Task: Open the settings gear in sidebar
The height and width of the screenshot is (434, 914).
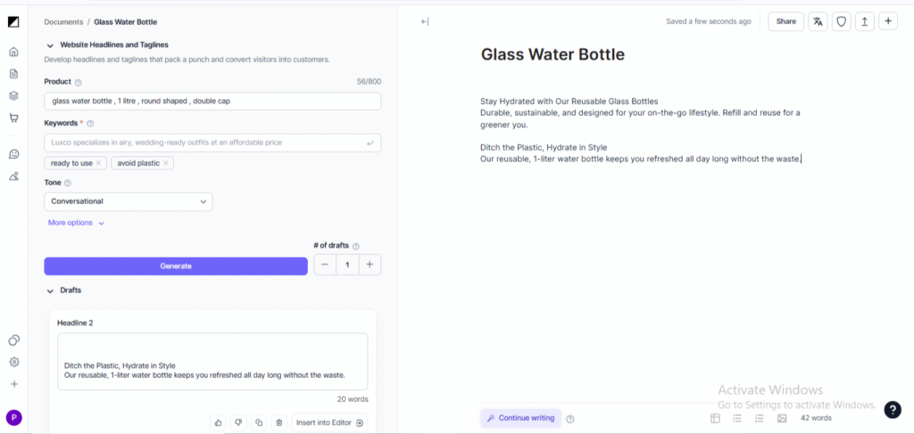Action: point(13,362)
